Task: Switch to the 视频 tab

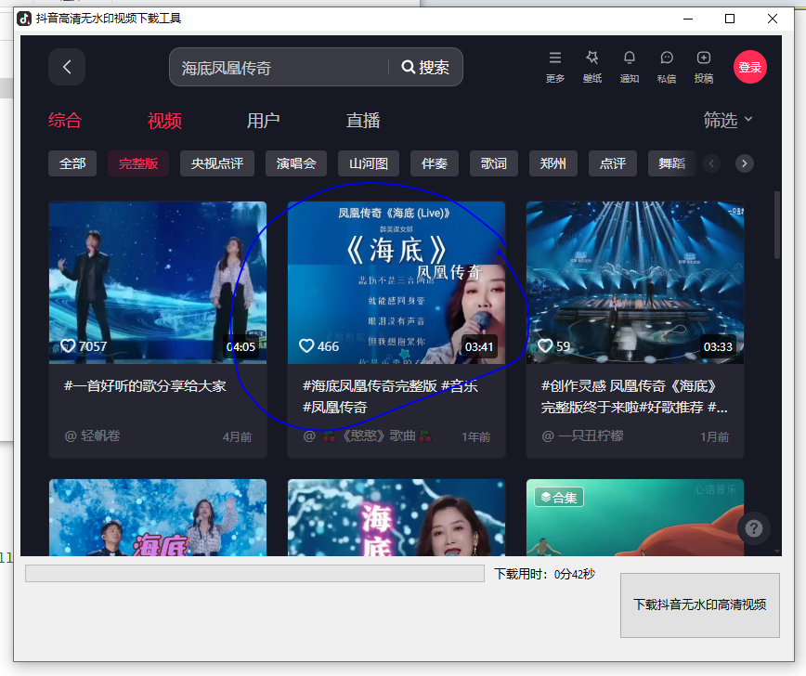Action: 164,121
